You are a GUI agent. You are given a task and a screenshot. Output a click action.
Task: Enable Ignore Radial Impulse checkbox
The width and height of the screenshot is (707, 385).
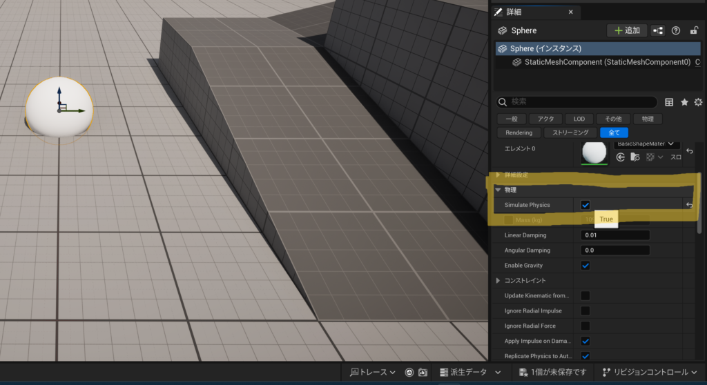click(585, 311)
